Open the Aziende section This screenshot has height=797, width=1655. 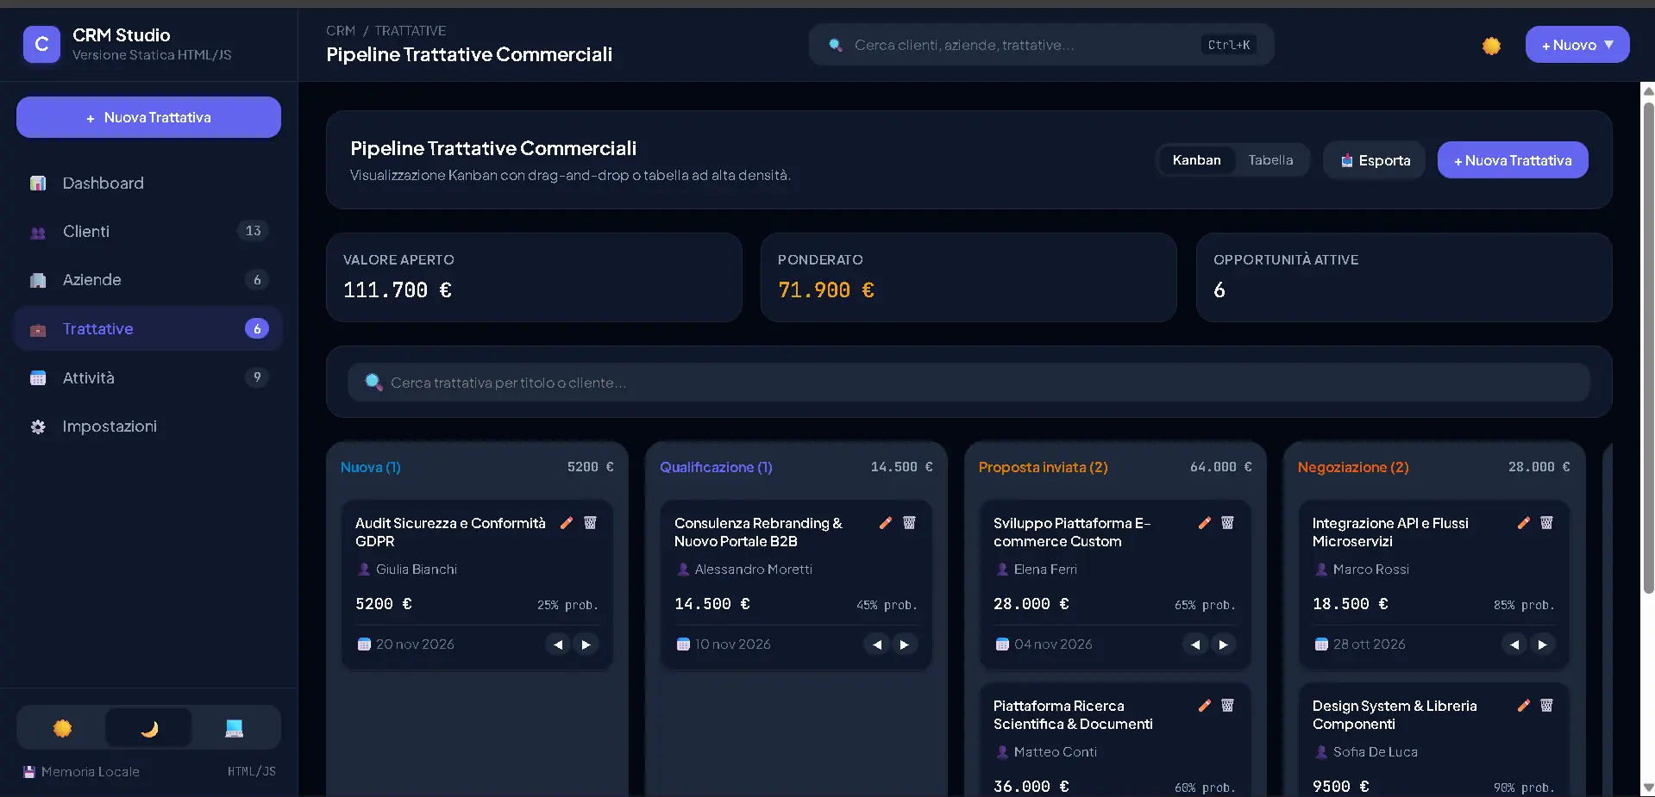pos(148,280)
